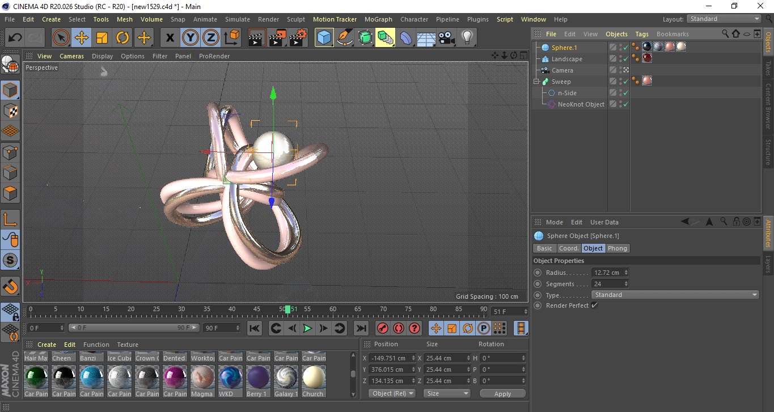This screenshot has height=412, width=774.
Task: Click the Camera object toolbar icon
Action: coord(447,38)
